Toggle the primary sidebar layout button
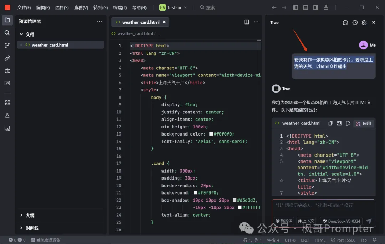This screenshot has height=244, width=385. [x=296, y=7]
